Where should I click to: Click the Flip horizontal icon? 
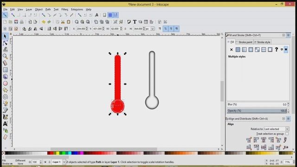(x=35, y=29)
